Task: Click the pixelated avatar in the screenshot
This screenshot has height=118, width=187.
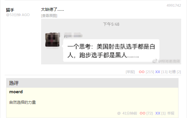Action: coord(52,40)
